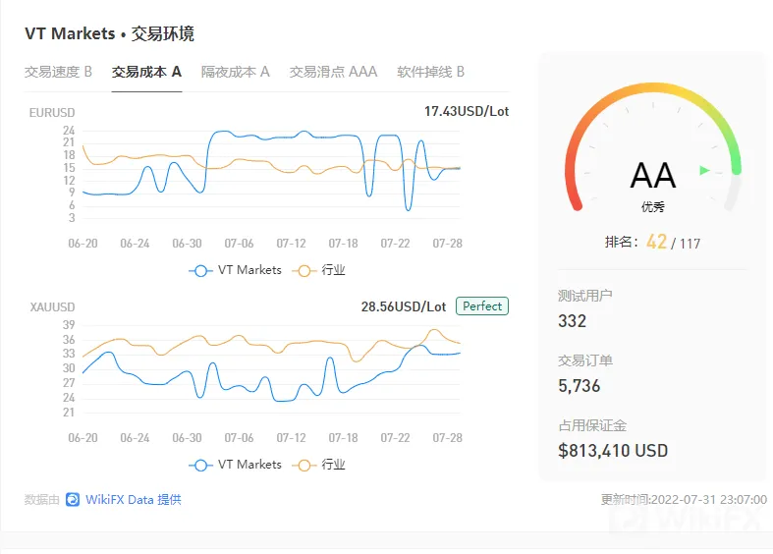Screen dimensions: 773x554
Task: Click the $813,410 USD margin value
Action: pyautogui.click(x=613, y=451)
